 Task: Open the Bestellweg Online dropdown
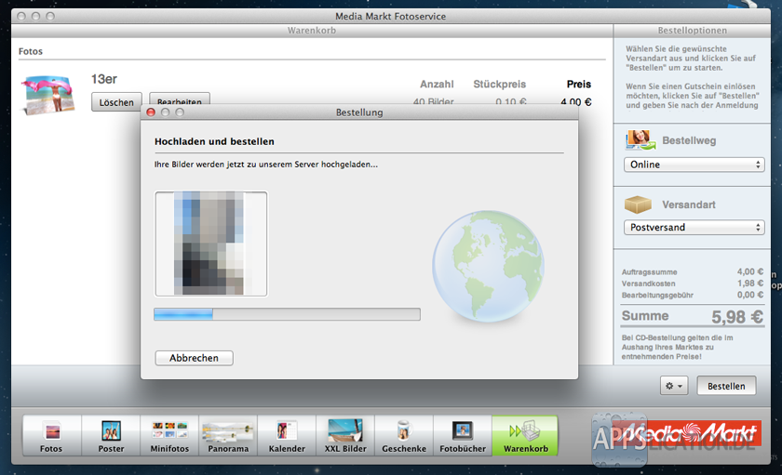694,165
